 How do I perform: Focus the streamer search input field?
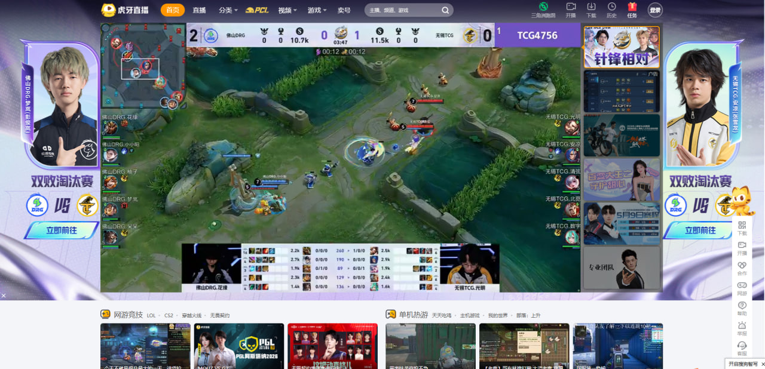403,10
